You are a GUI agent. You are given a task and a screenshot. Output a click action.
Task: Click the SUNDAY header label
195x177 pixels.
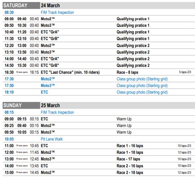pyautogui.click(x=13, y=105)
